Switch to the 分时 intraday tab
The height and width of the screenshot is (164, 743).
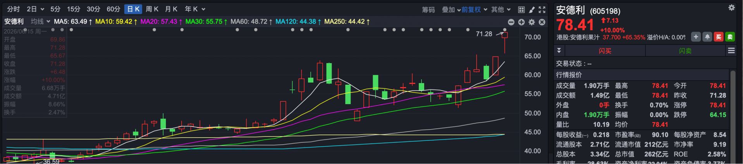tap(13, 9)
